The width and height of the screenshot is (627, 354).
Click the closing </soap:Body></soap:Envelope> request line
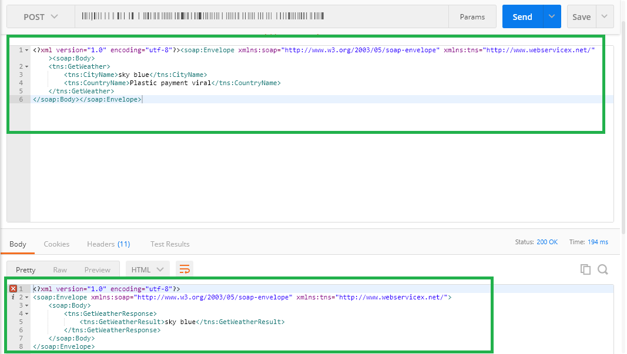pos(87,99)
